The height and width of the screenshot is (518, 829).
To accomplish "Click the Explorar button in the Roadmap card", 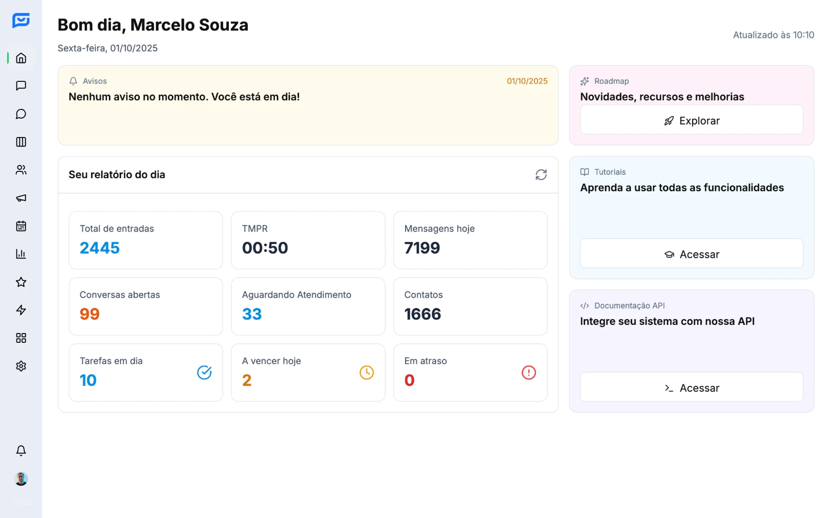I will coord(691,120).
